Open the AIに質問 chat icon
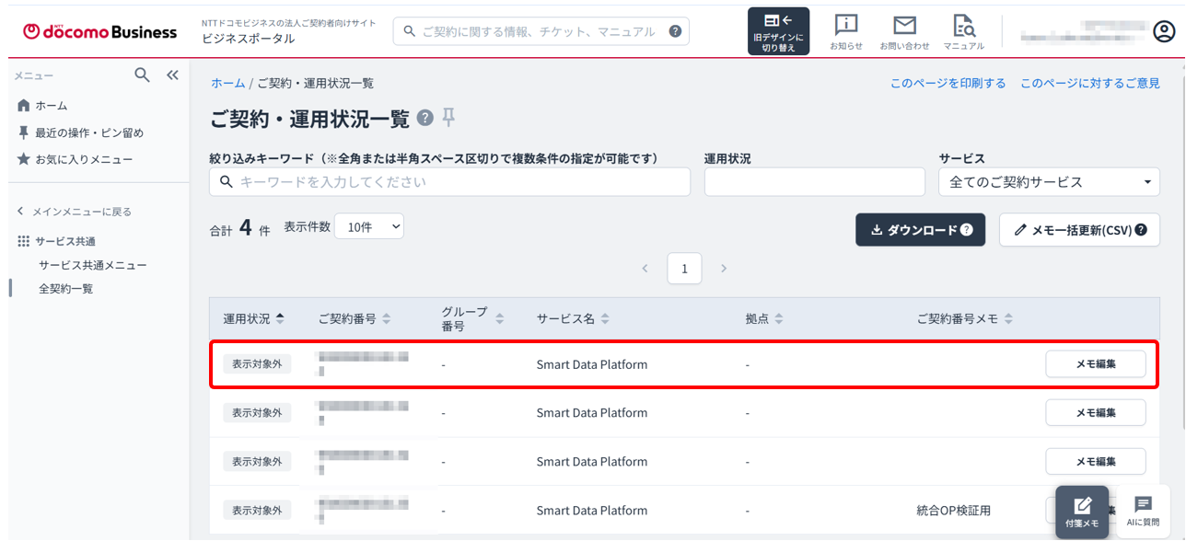 (1143, 512)
